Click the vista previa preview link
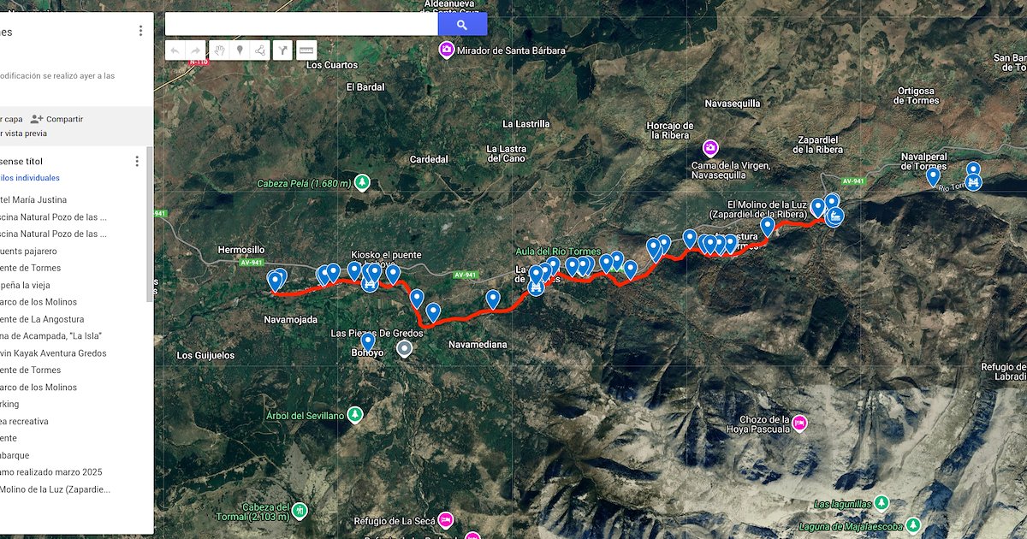The height and width of the screenshot is (539, 1027). [x=24, y=133]
